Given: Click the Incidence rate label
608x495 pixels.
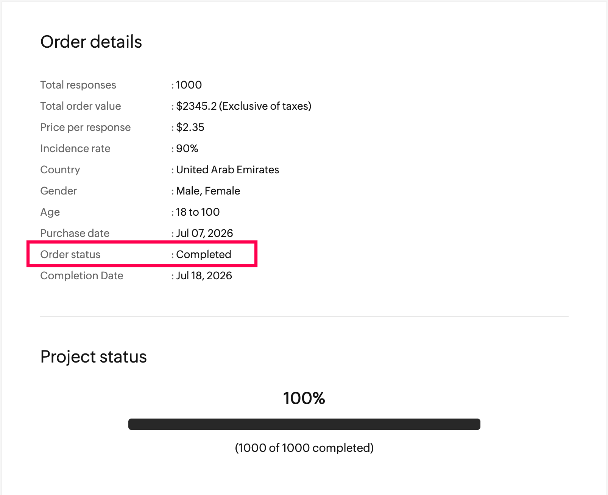Looking at the screenshot, I should [75, 148].
